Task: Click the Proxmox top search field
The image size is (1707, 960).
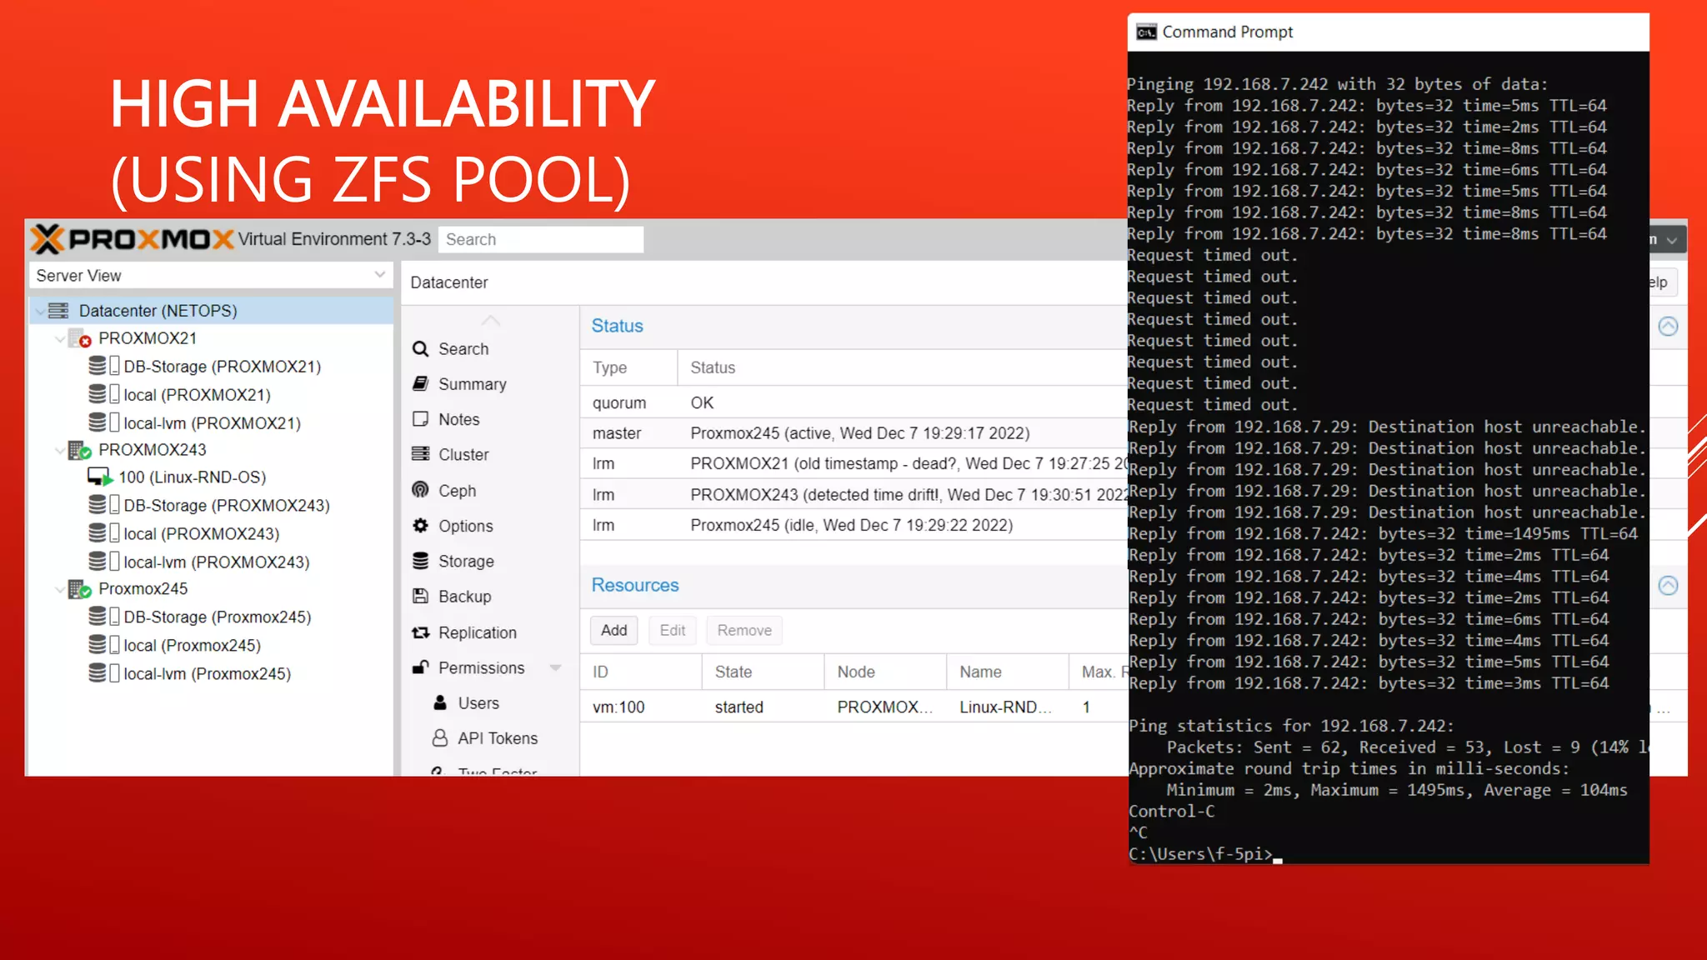Action: click(541, 239)
